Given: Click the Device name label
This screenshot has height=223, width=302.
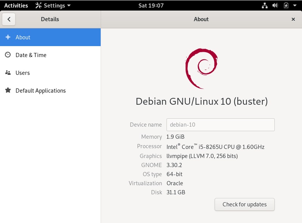Looking at the screenshot, I should pos(146,125).
